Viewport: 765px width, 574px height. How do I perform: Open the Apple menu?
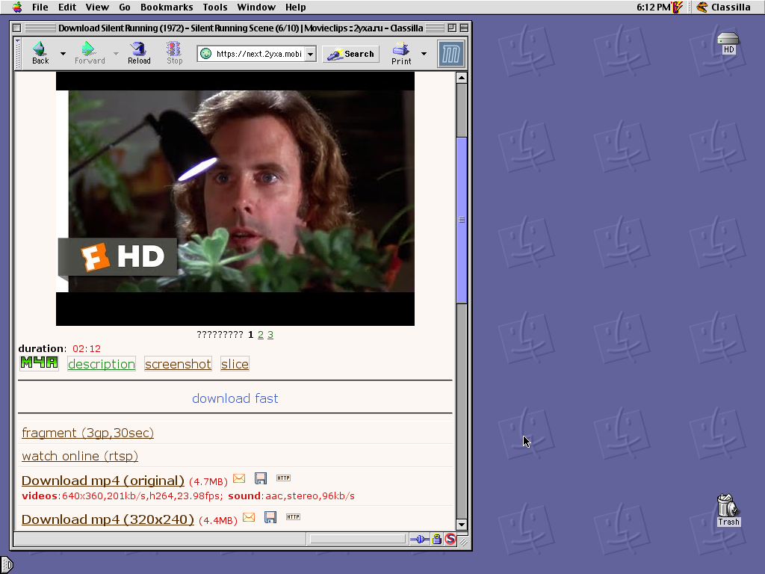pos(17,7)
